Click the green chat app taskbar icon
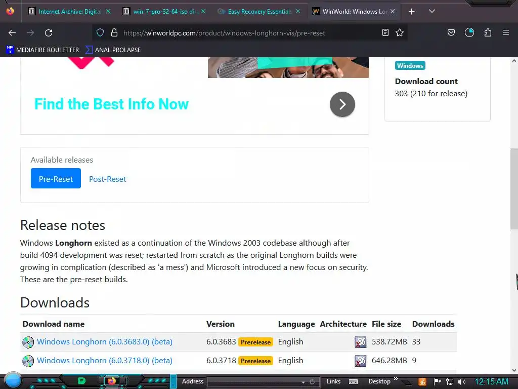 (x=81, y=381)
